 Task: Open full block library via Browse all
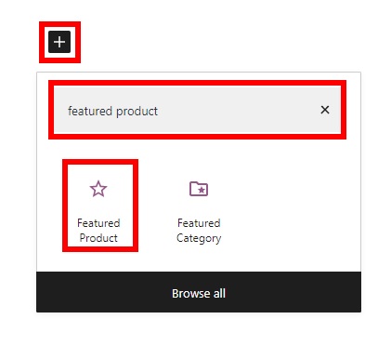tap(199, 292)
